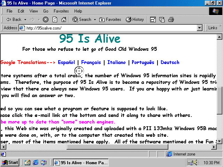Click the 10:30 PM tray clock
223x167 pixels.
212,162
